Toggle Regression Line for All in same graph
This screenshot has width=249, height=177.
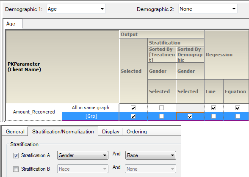click(213, 108)
